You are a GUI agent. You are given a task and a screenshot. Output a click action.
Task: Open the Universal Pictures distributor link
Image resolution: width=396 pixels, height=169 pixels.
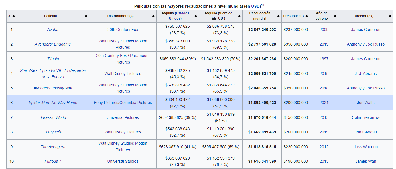[x=123, y=117]
